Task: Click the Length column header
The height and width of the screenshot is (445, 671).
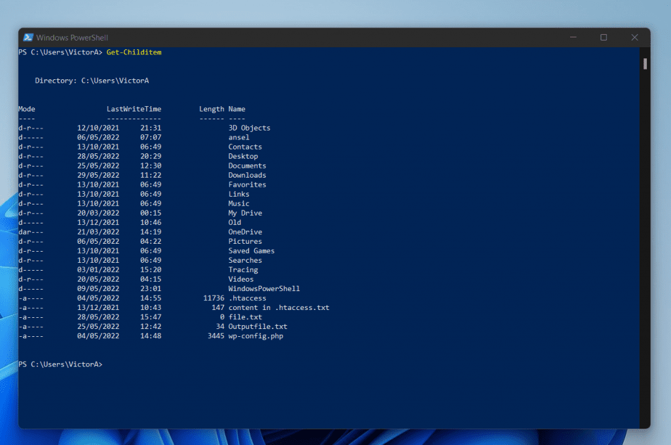Action: [212, 109]
